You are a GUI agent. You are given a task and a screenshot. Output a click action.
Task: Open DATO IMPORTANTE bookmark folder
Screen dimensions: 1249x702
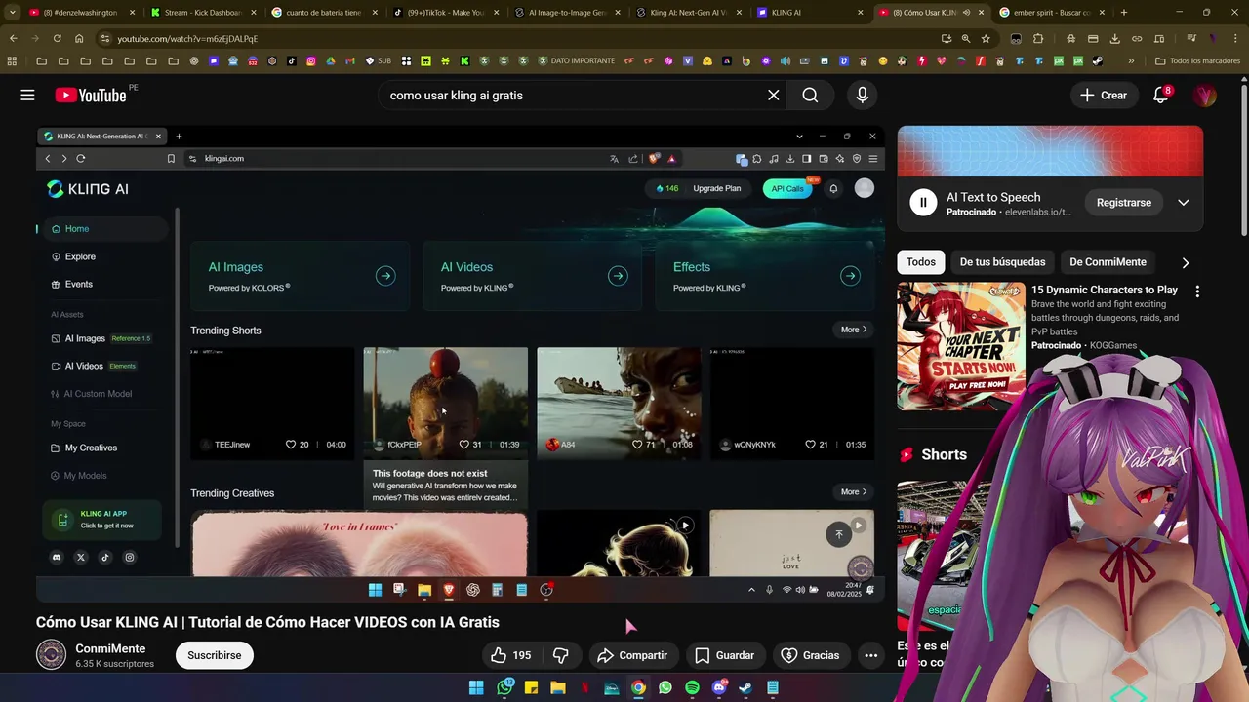click(x=575, y=60)
